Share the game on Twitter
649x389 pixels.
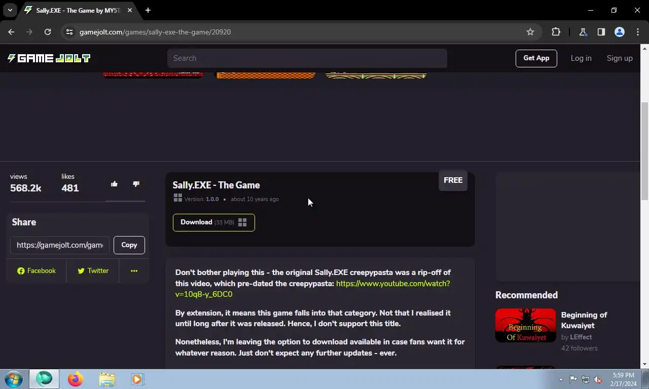[x=93, y=271]
